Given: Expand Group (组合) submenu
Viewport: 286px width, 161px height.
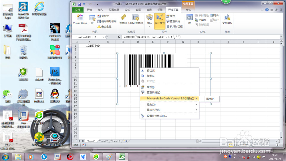Looking at the screenshot, I should click(x=169, y=105).
